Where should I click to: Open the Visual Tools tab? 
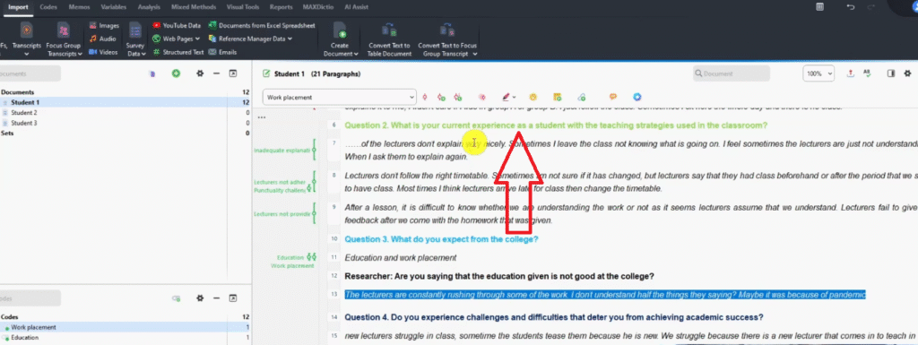click(244, 7)
